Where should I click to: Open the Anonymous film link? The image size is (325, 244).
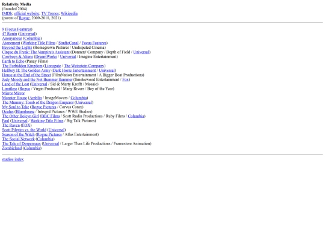(x=12, y=39)
